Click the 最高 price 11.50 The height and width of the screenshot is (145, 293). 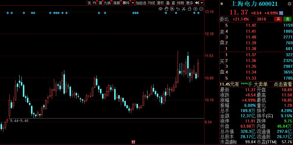tap(287, 95)
